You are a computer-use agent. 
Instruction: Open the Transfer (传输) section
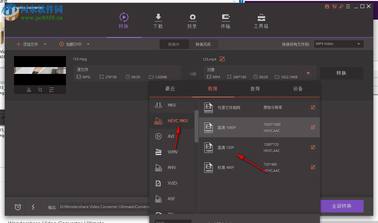[226, 21]
